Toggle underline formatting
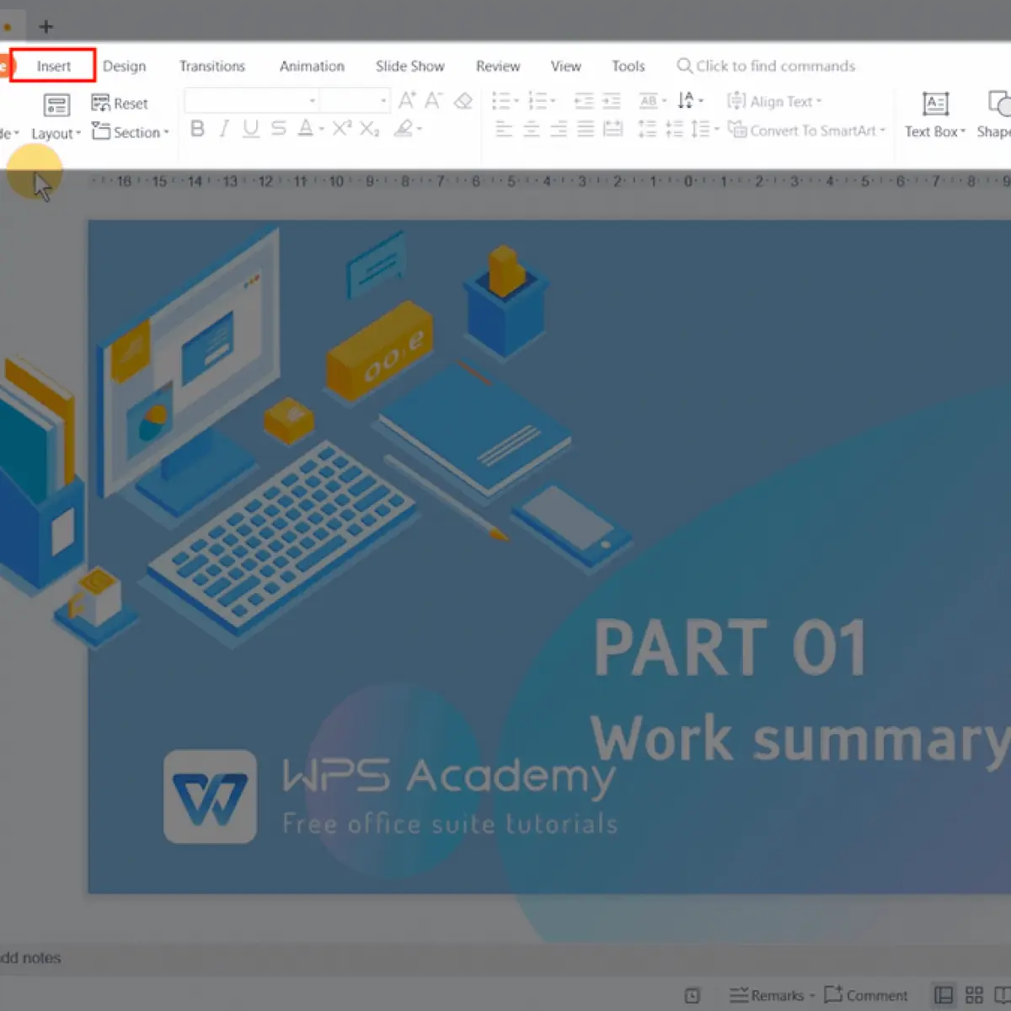Viewport: 1011px width, 1011px height. pos(250,129)
